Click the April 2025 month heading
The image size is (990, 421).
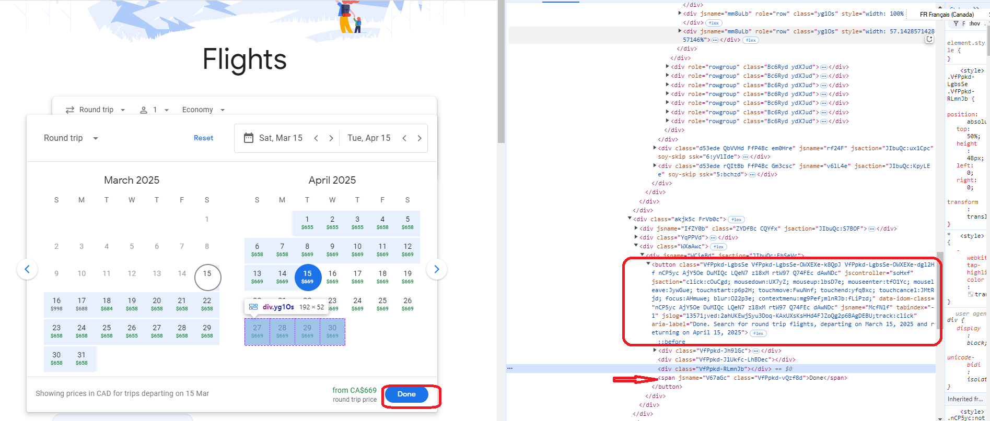[x=332, y=180]
